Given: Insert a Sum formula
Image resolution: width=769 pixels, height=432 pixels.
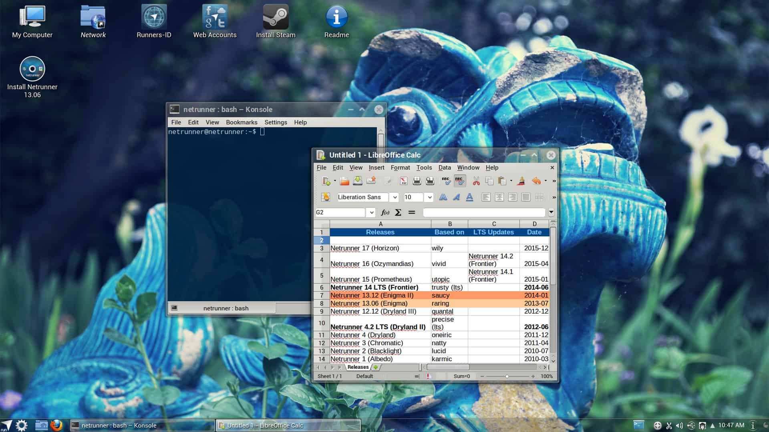Looking at the screenshot, I should coord(398,212).
